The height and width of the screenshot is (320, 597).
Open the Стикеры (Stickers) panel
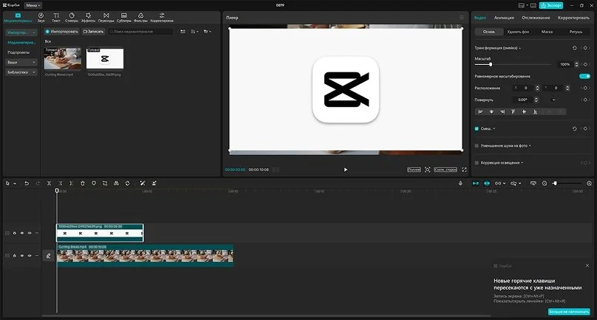tap(72, 18)
